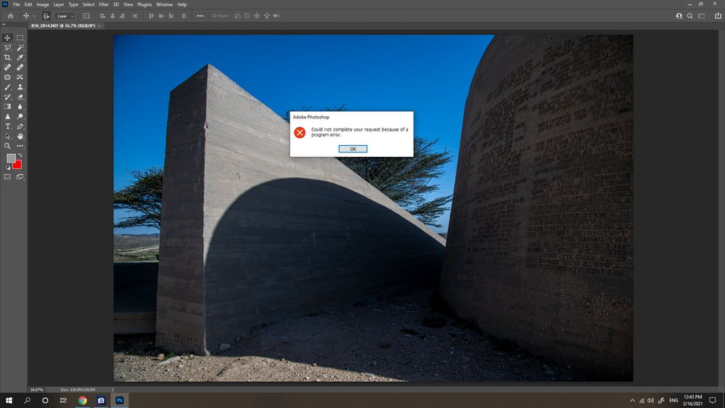Show hidden icons in system tray
This screenshot has width=725, height=408.
(x=632, y=400)
